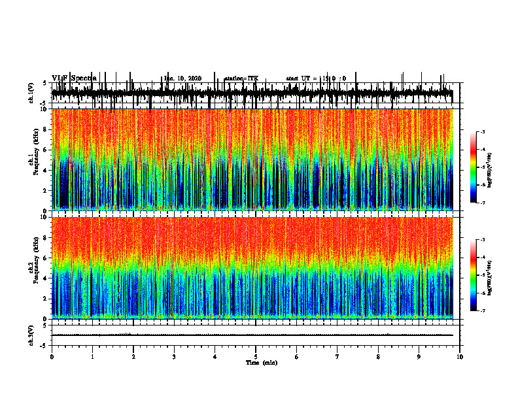This screenshot has height=400, width=518.
Task: Click the ch.3 flat waveform trace
Action: (x=252, y=335)
